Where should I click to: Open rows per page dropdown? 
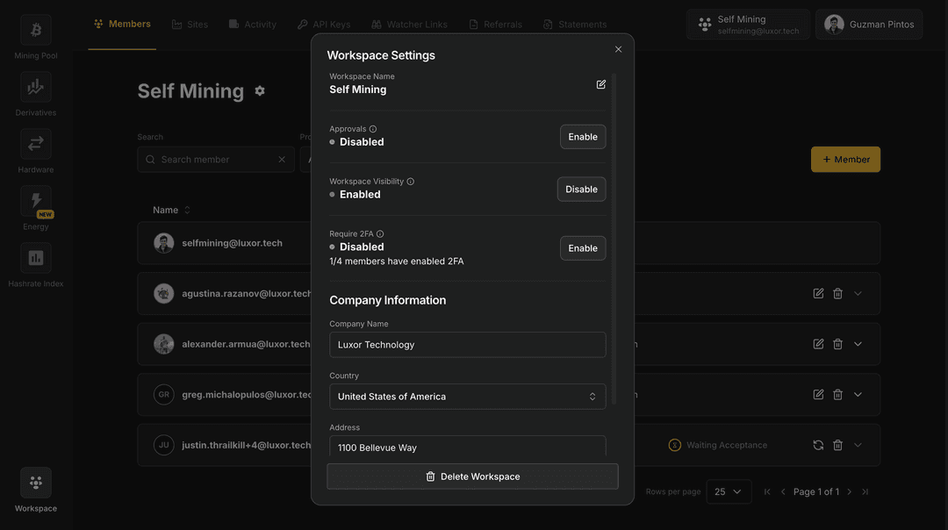tap(728, 492)
